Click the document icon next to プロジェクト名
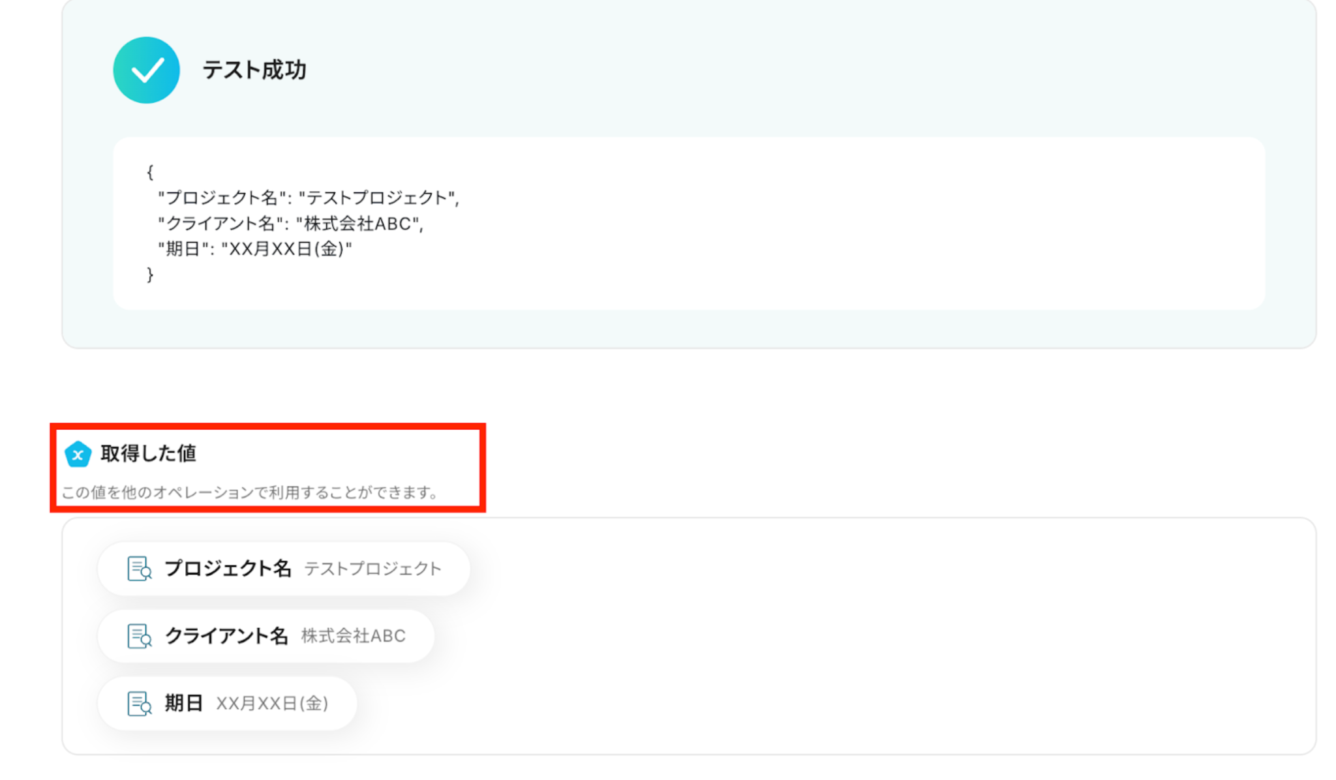Screen dimensions: 1336x780 click(x=139, y=569)
